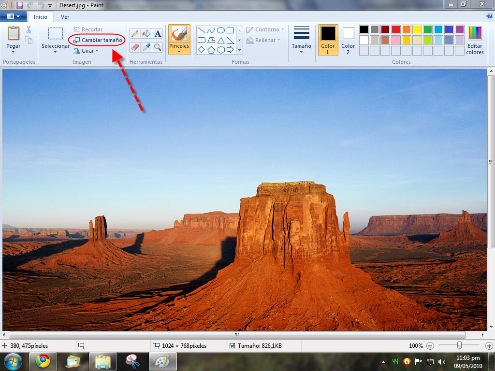Image resolution: width=495 pixels, height=371 pixels.
Task: Choose the red color swatch
Action: [395, 29]
